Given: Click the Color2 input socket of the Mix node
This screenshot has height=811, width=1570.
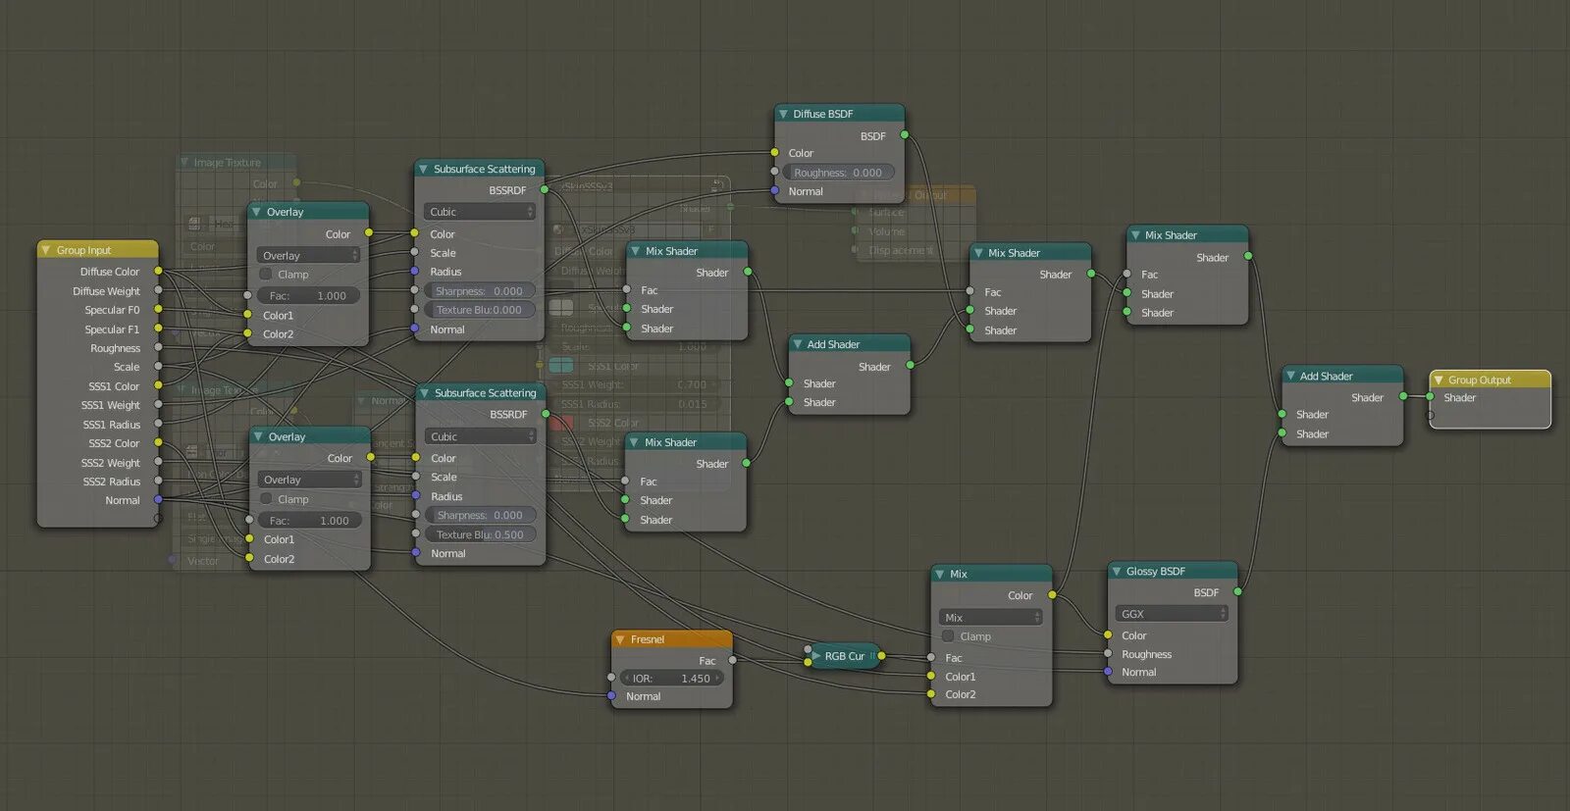Looking at the screenshot, I should [x=931, y=694].
